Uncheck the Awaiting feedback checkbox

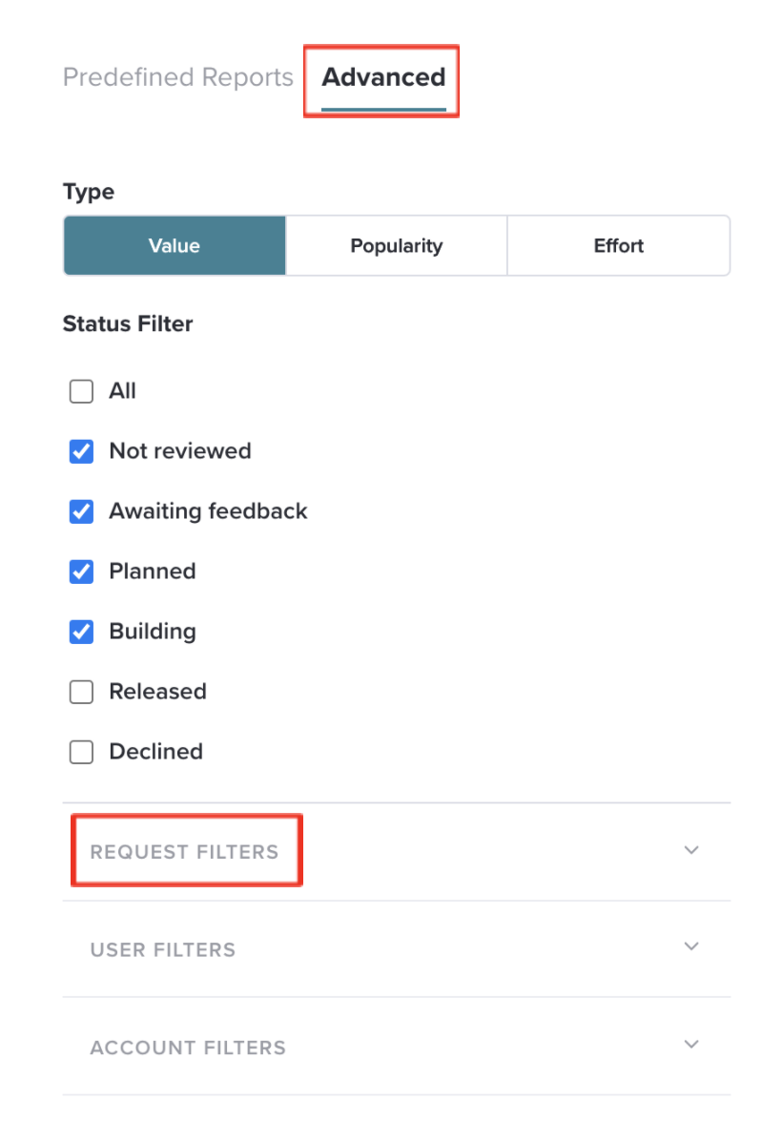[82, 511]
